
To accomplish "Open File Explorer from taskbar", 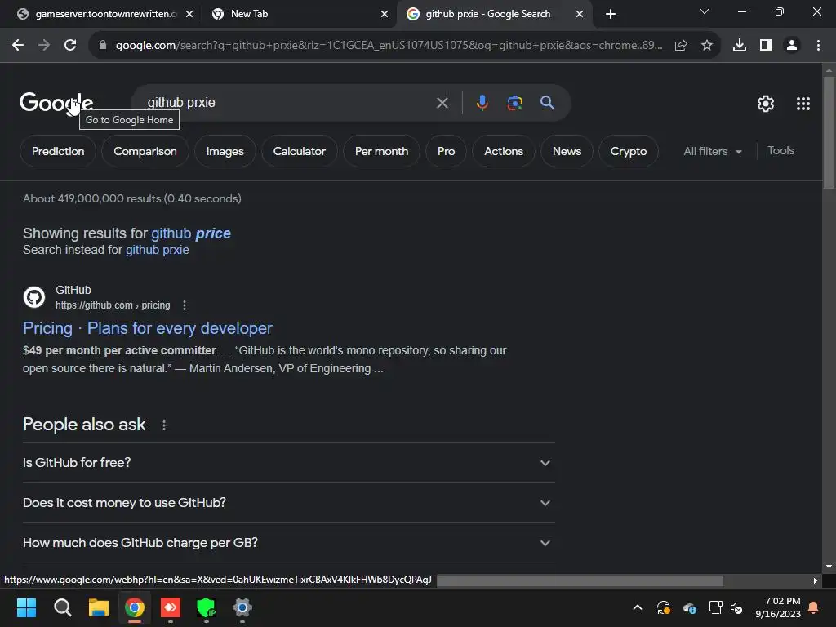I will [x=99, y=607].
